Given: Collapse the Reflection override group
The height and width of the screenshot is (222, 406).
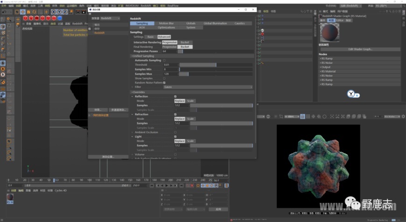Looking at the screenshot, I should click(x=133, y=97).
